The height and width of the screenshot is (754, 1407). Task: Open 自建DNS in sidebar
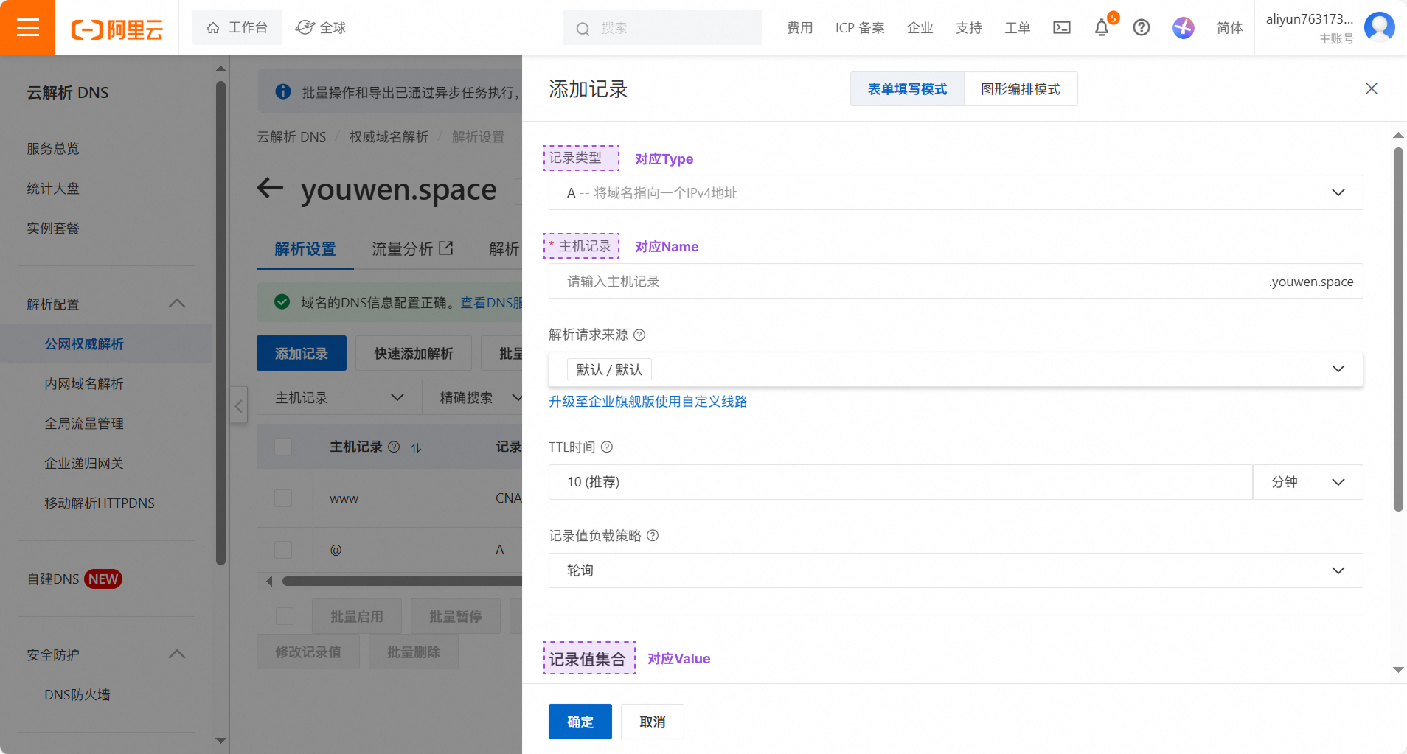74,579
